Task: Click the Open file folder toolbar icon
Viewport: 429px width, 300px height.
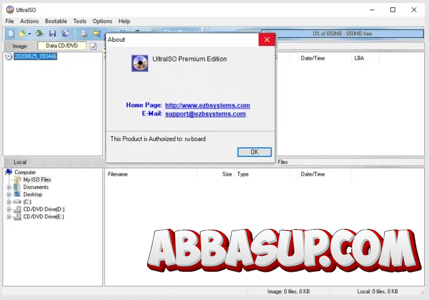Action: (x=22, y=33)
